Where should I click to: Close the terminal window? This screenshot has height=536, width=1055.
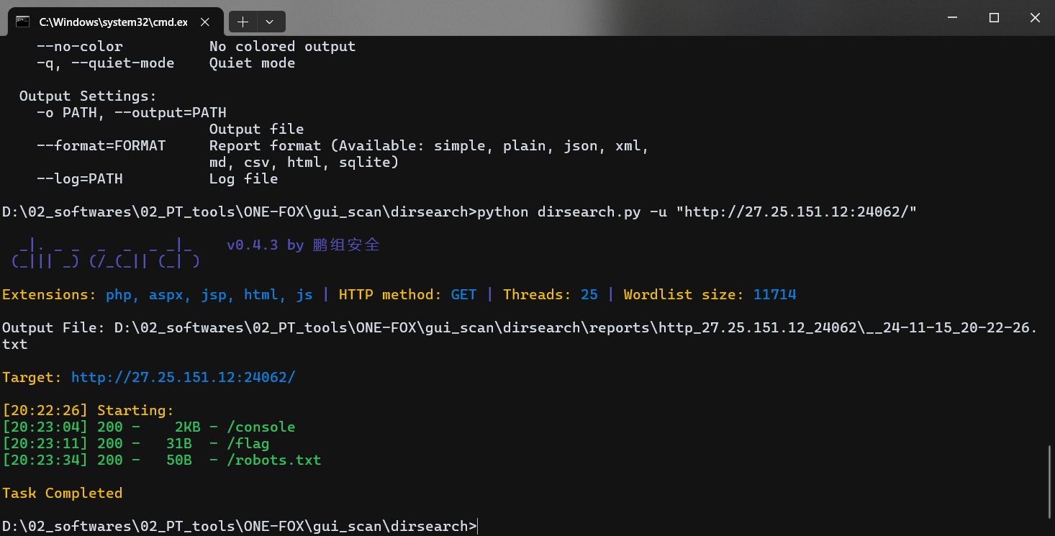tap(1036, 18)
